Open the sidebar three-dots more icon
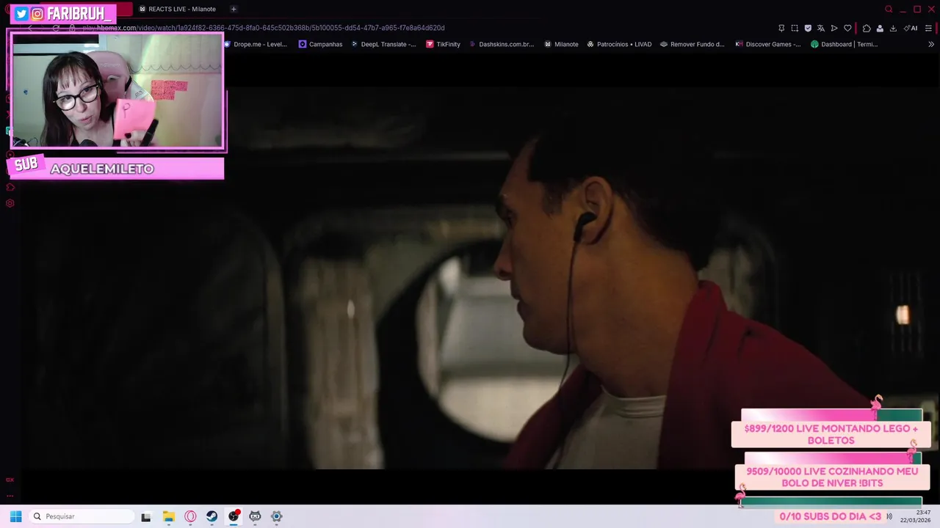940x528 pixels. coord(10,496)
